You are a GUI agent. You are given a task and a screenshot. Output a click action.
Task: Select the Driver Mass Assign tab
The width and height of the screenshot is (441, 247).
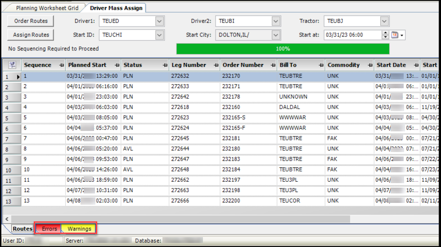tap(116, 8)
